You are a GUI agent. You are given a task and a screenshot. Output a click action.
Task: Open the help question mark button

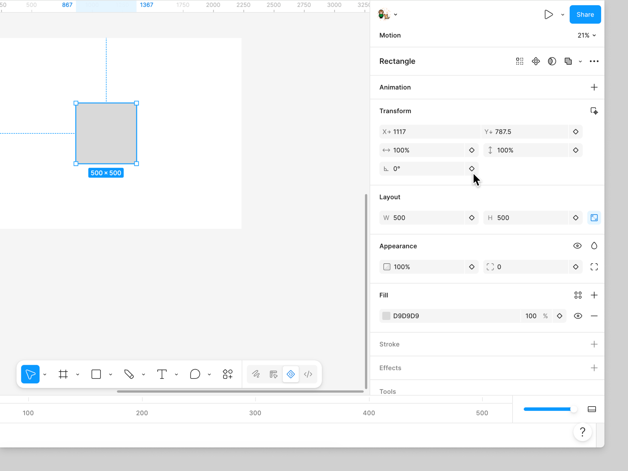pyautogui.click(x=583, y=432)
